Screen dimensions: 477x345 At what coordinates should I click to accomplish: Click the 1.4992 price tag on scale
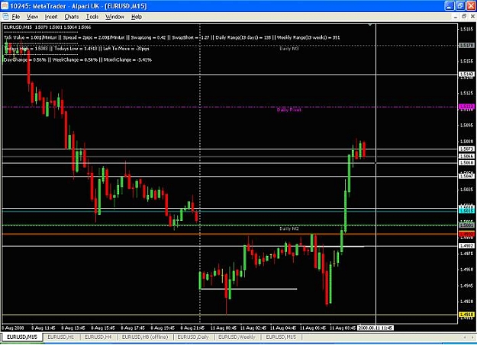(x=466, y=246)
